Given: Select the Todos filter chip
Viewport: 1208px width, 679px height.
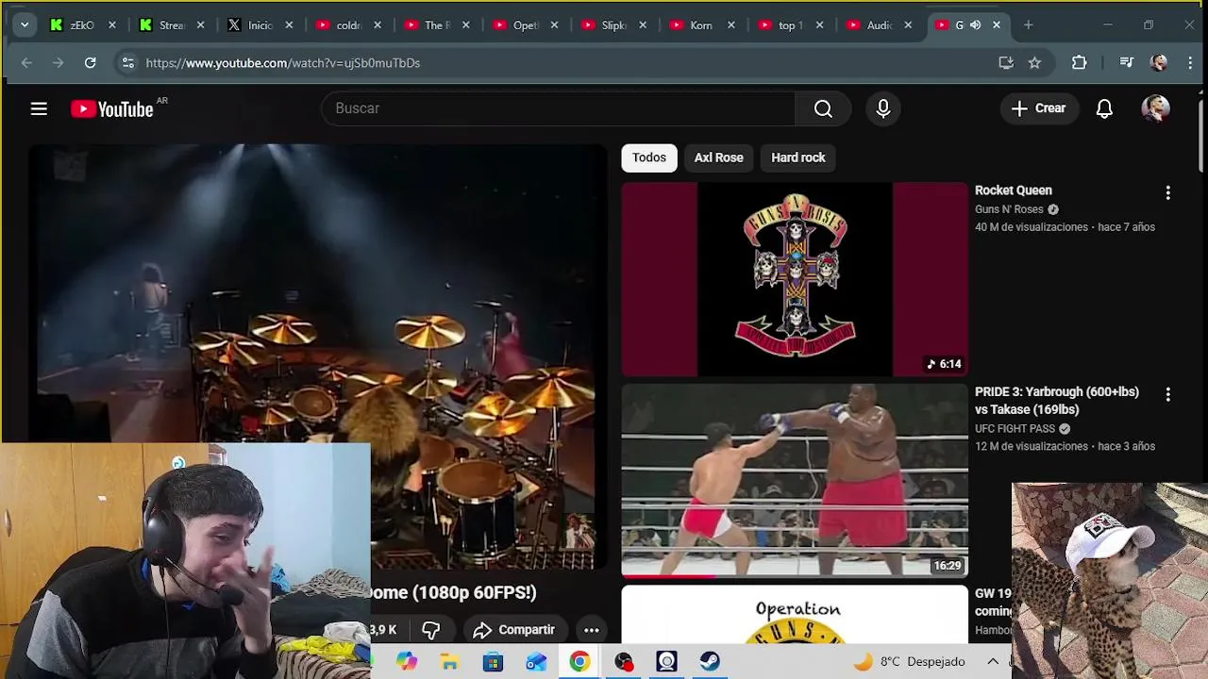Looking at the screenshot, I should (x=649, y=157).
